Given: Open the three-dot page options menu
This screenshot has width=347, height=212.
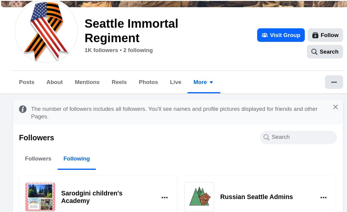Looking at the screenshot, I should pos(334,82).
